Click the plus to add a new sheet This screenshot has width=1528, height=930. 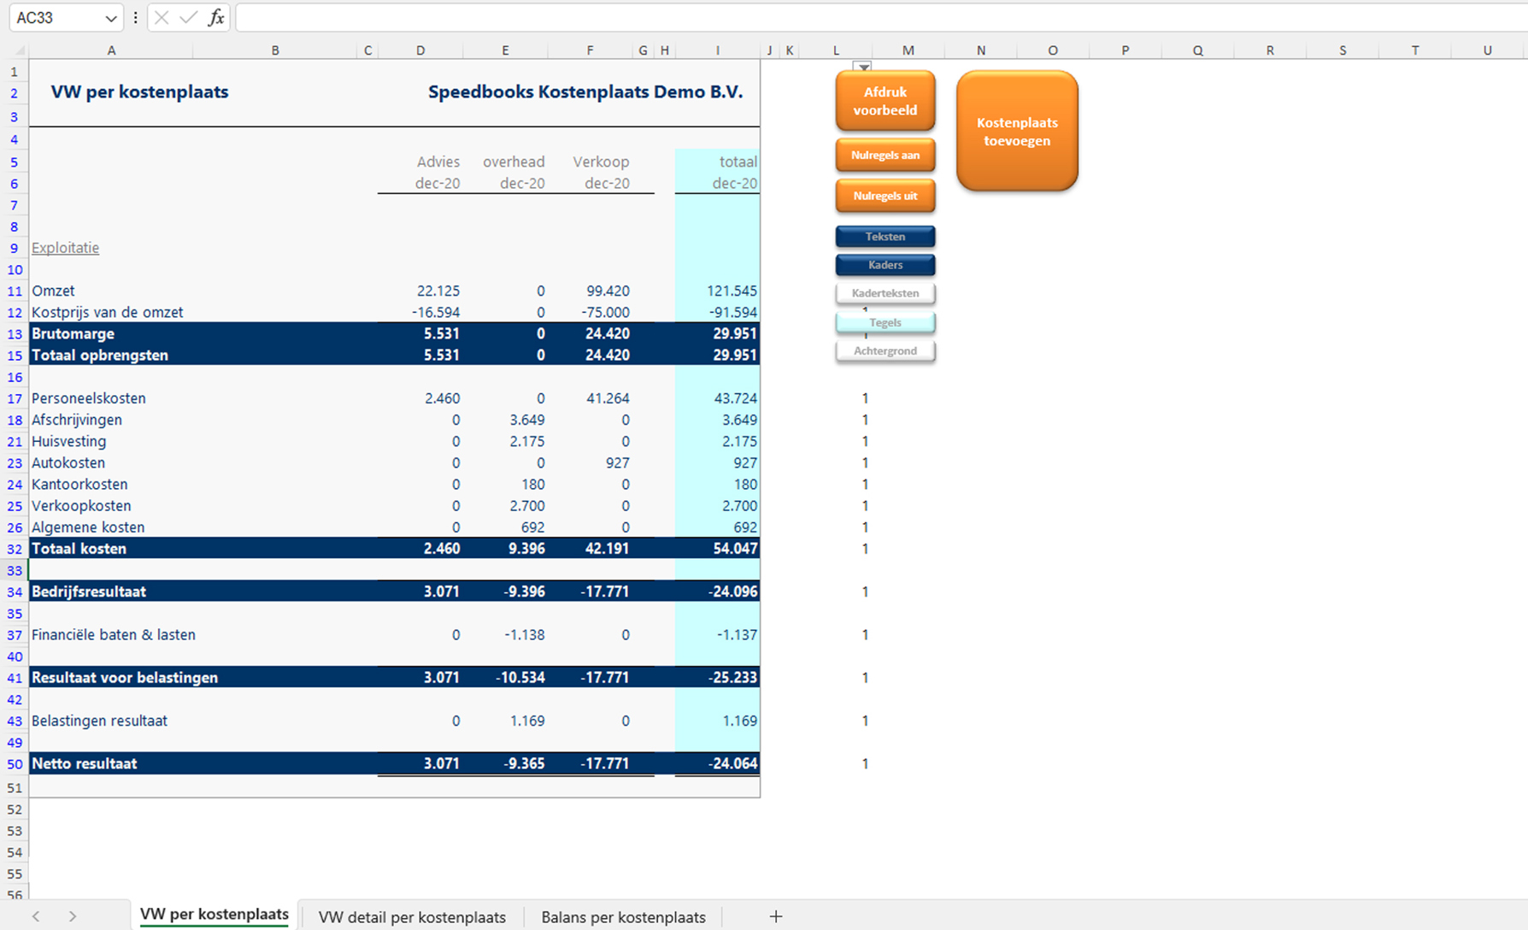[775, 916]
